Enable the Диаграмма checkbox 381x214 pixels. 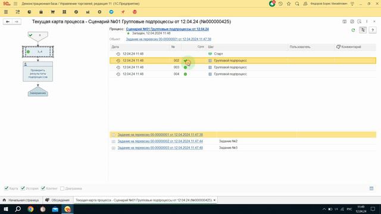click(62, 188)
